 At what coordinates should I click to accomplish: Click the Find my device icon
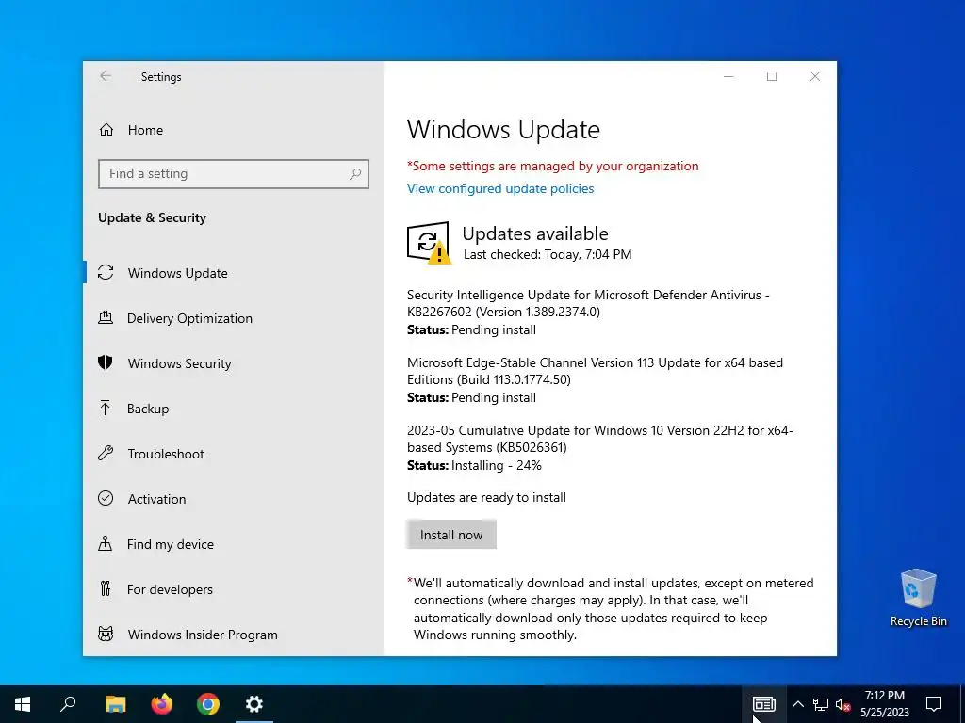coord(106,543)
